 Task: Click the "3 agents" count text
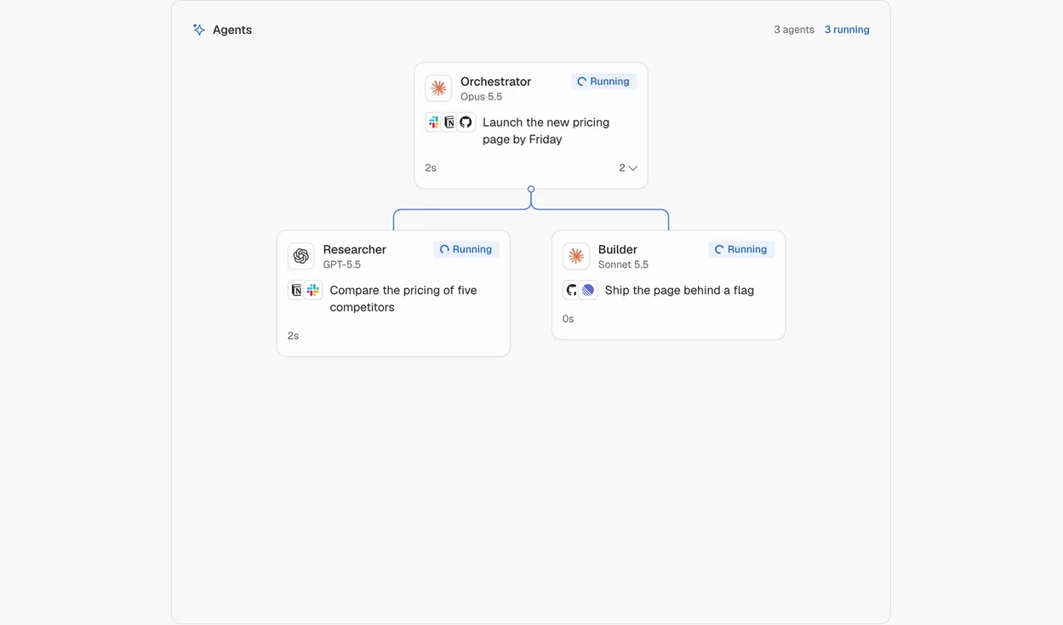(794, 30)
